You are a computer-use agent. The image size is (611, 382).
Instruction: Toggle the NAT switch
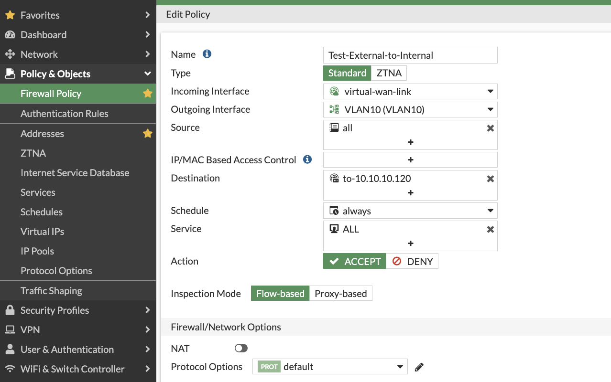pyautogui.click(x=241, y=349)
